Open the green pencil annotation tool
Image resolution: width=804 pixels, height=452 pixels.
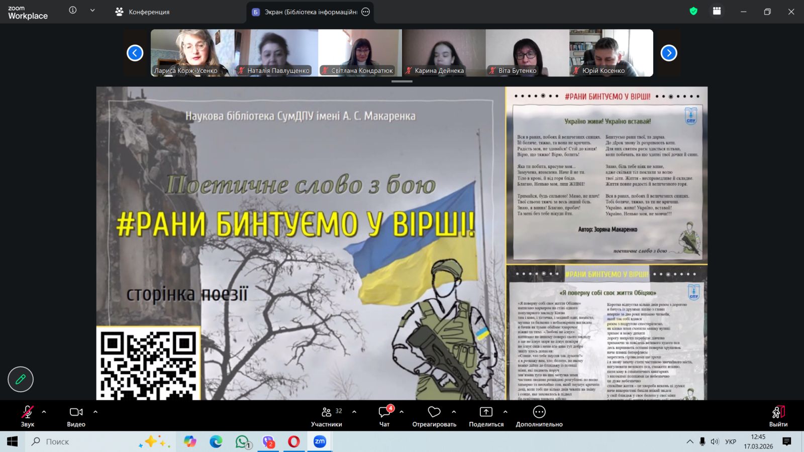21,379
